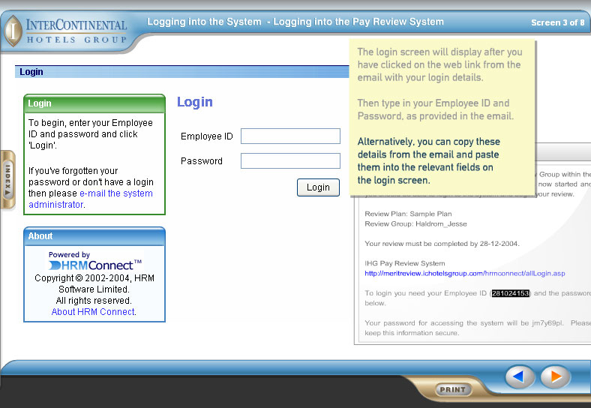Click the InterContinental Hotels Group logo
591x408 pixels.
pyautogui.click(x=66, y=31)
